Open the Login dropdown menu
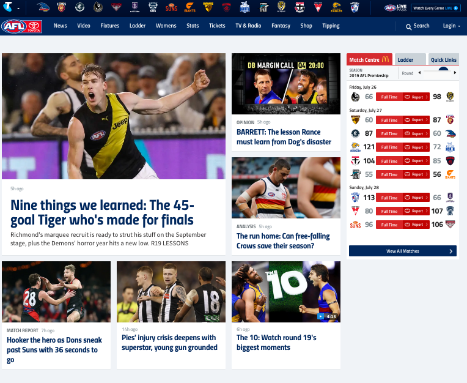 pos(452,26)
